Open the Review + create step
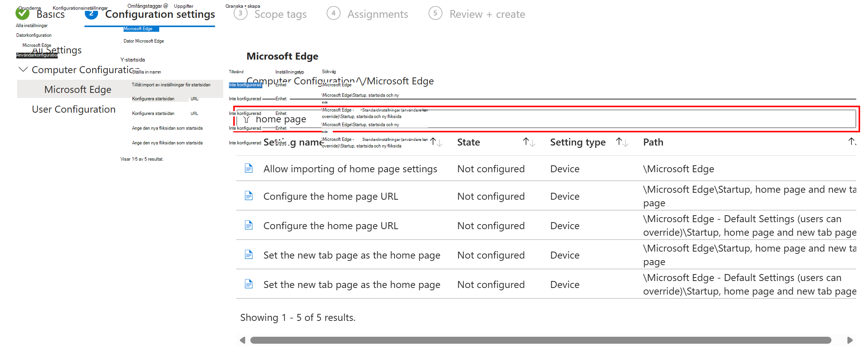864x353 pixels. (x=487, y=14)
